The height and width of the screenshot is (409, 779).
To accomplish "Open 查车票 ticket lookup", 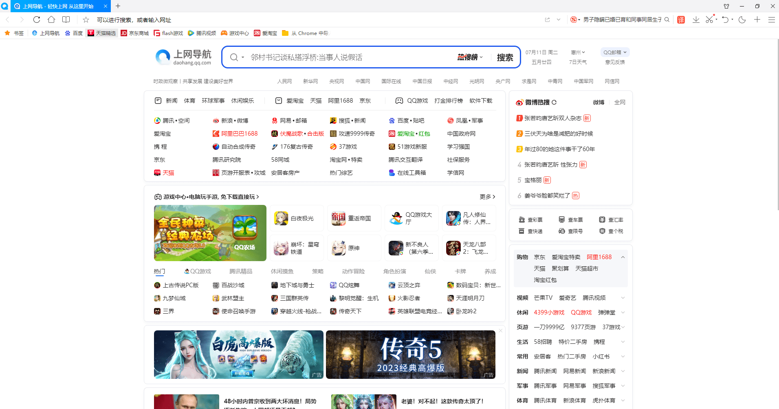I will [x=570, y=220].
